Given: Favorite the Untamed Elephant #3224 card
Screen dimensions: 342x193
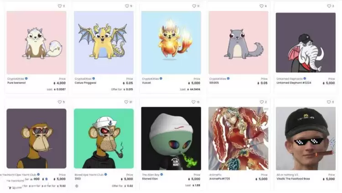Looking at the screenshot, I should [x=329, y=6].
